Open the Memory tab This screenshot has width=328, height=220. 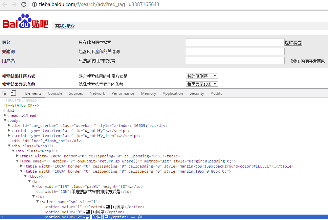pos(148,93)
